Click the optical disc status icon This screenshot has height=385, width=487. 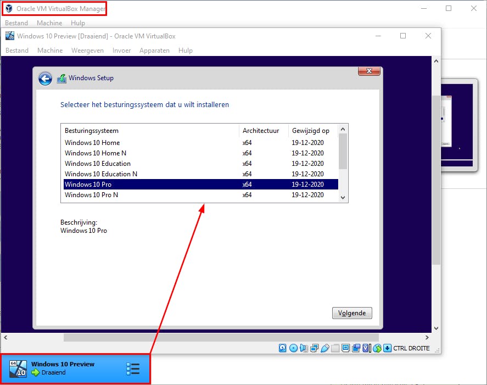click(x=293, y=348)
